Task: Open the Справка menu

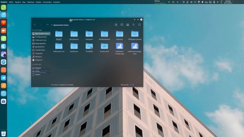Action: [56, 2]
